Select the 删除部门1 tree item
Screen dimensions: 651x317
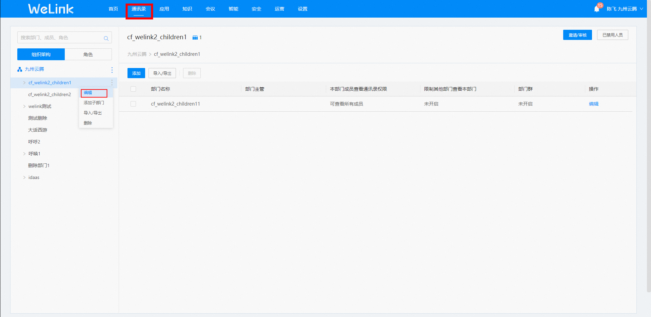tap(39, 165)
